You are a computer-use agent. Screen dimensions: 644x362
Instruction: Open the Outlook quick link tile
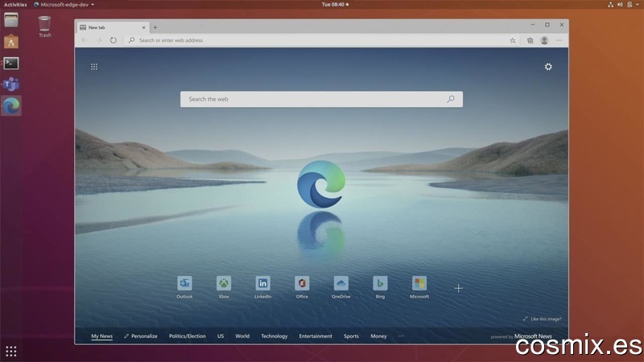tap(184, 286)
